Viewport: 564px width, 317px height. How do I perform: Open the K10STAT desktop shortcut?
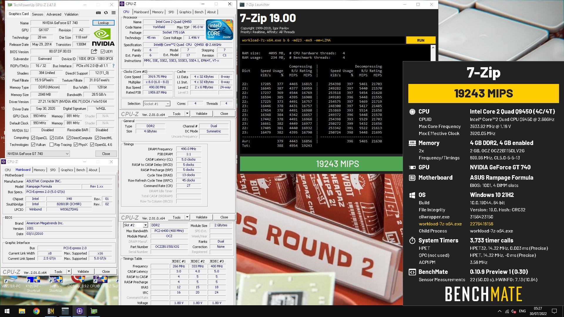click(x=33, y=284)
